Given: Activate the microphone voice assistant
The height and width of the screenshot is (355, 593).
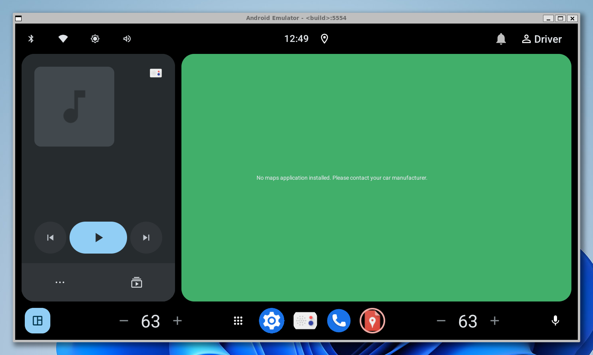Looking at the screenshot, I should pyautogui.click(x=555, y=321).
